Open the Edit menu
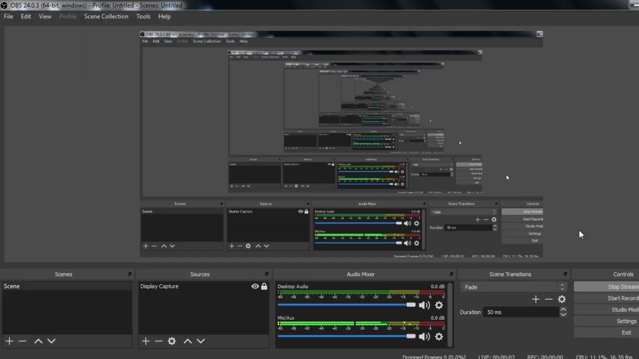This screenshot has width=639, height=359. click(26, 16)
